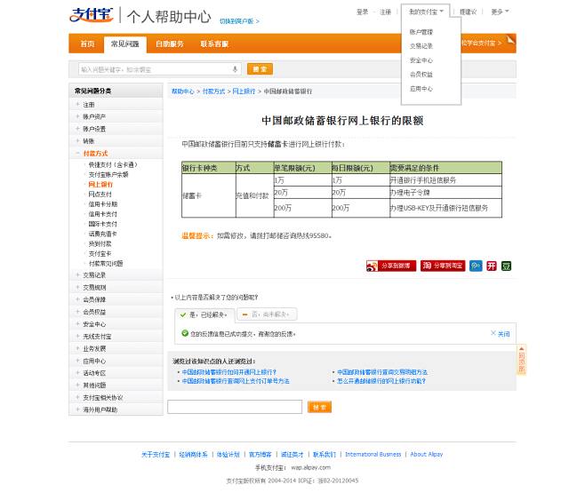Go to the 首页 tab

click(x=87, y=44)
